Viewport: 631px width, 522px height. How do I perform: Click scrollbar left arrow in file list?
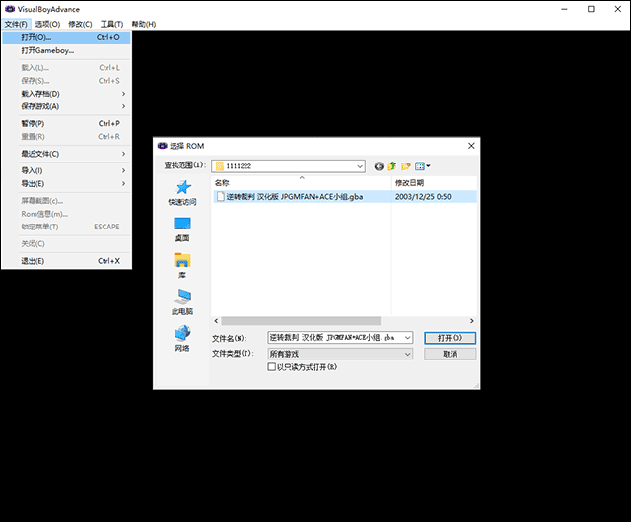point(216,321)
